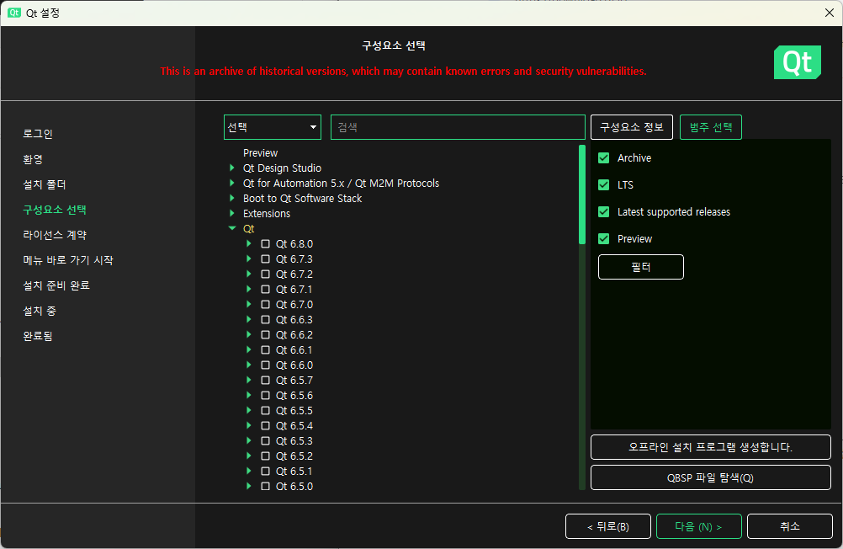This screenshot has width=843, height=549.
Task: Click the 설치 준비 완료 step
Action: point(56,285)
